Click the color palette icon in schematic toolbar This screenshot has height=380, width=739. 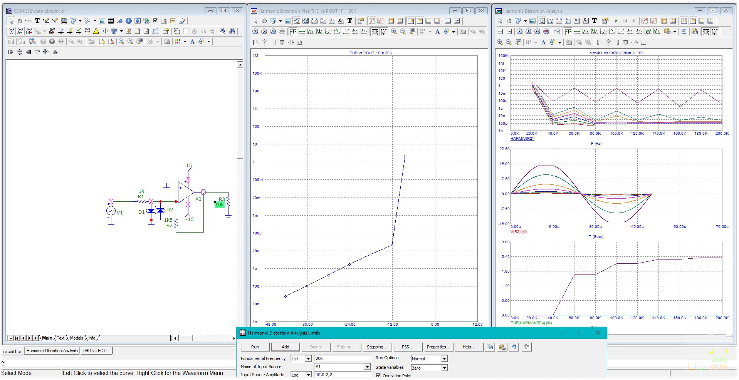[x=178, y=42]
